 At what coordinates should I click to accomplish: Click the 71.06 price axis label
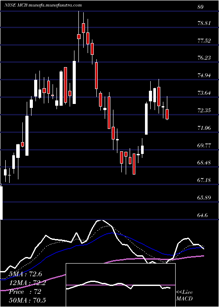[204, 128]
